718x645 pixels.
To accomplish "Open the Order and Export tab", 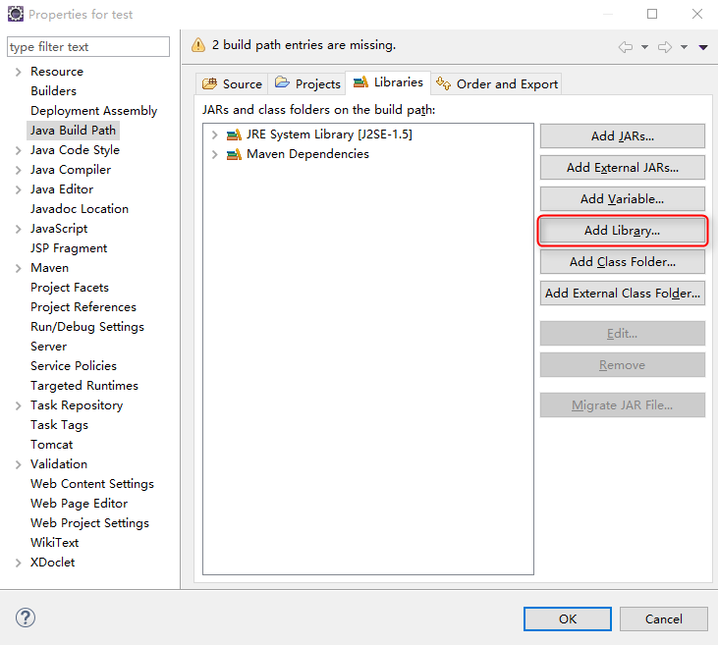I will coord(496,83).
